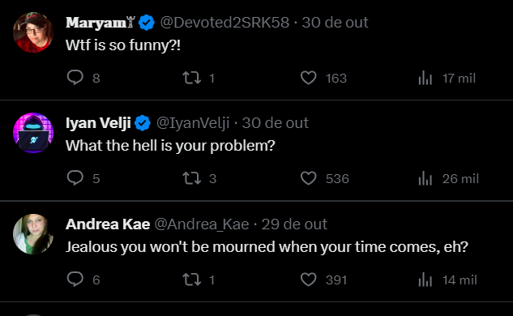
Task: Open the @IyanVelji handle link
Action: (x=193, y=123)
